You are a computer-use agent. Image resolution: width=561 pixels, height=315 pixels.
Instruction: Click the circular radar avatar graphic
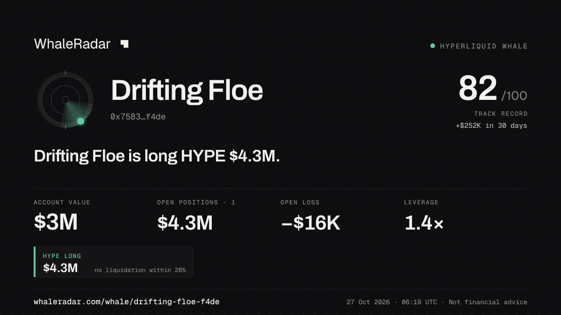(x=65, y=100)
